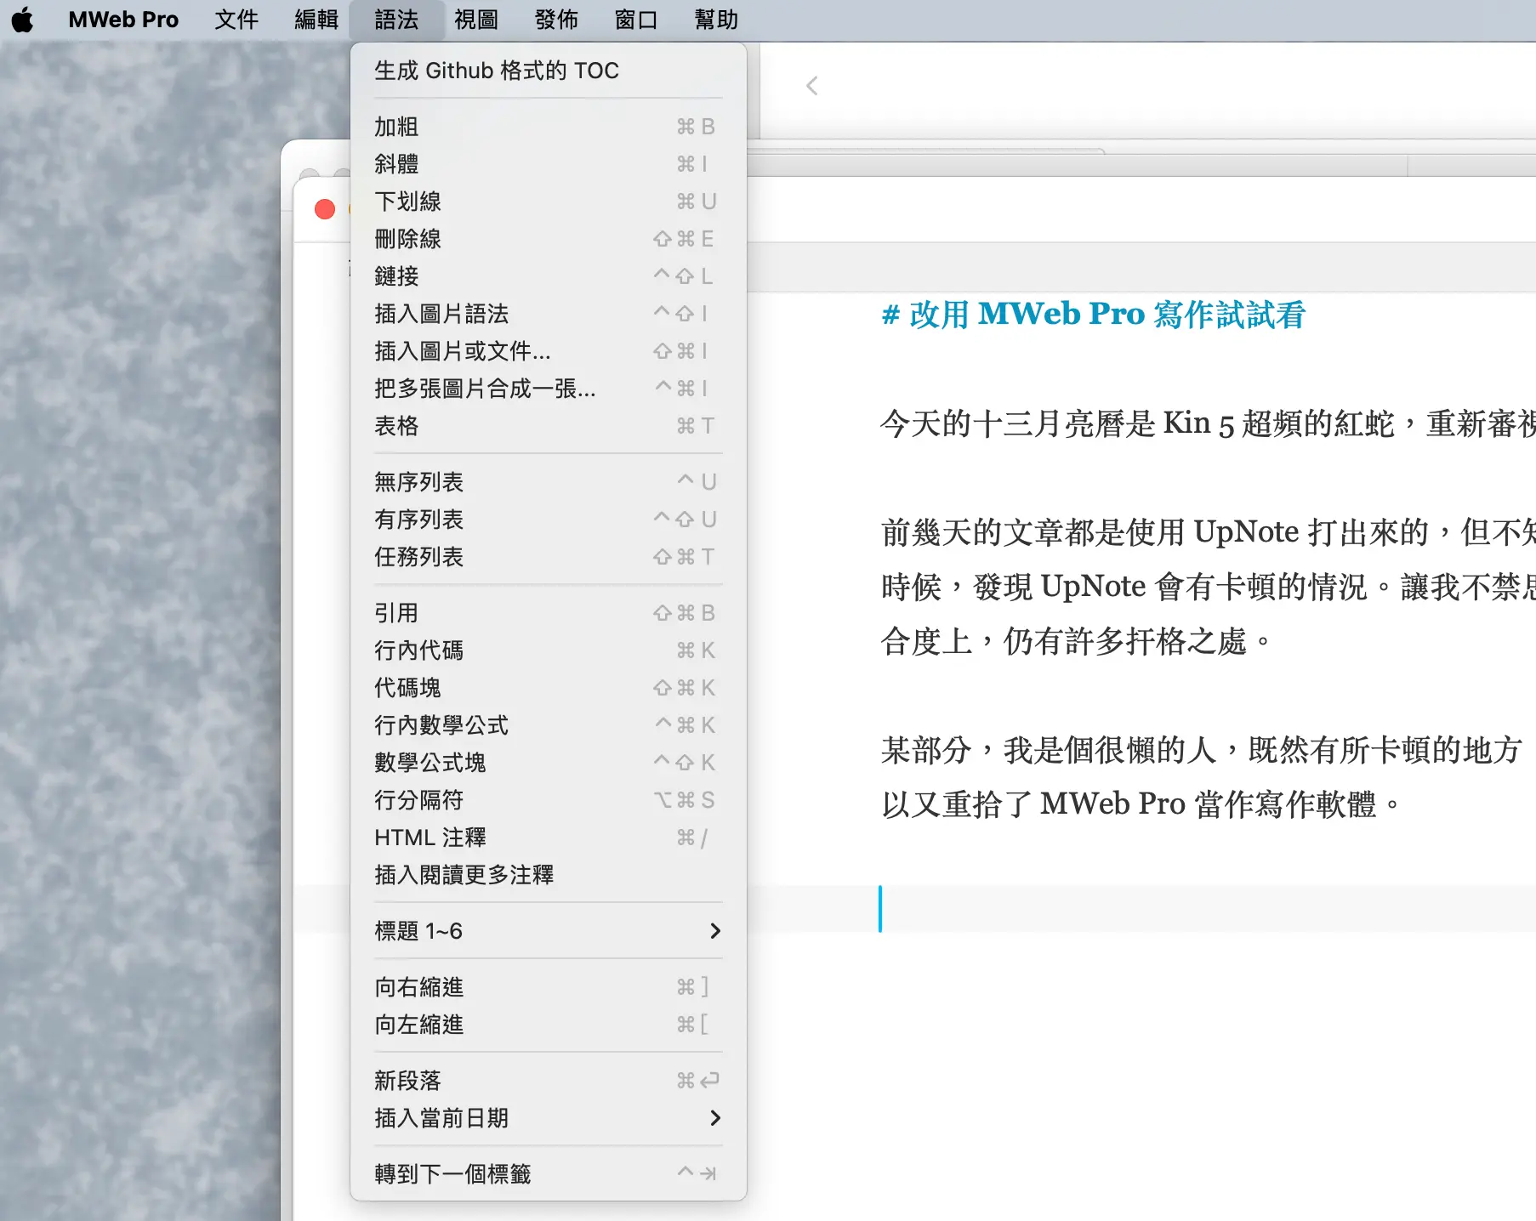Choose 插入圖片語法
Screen dimensions: 1536x1221
tap(549, 314)
